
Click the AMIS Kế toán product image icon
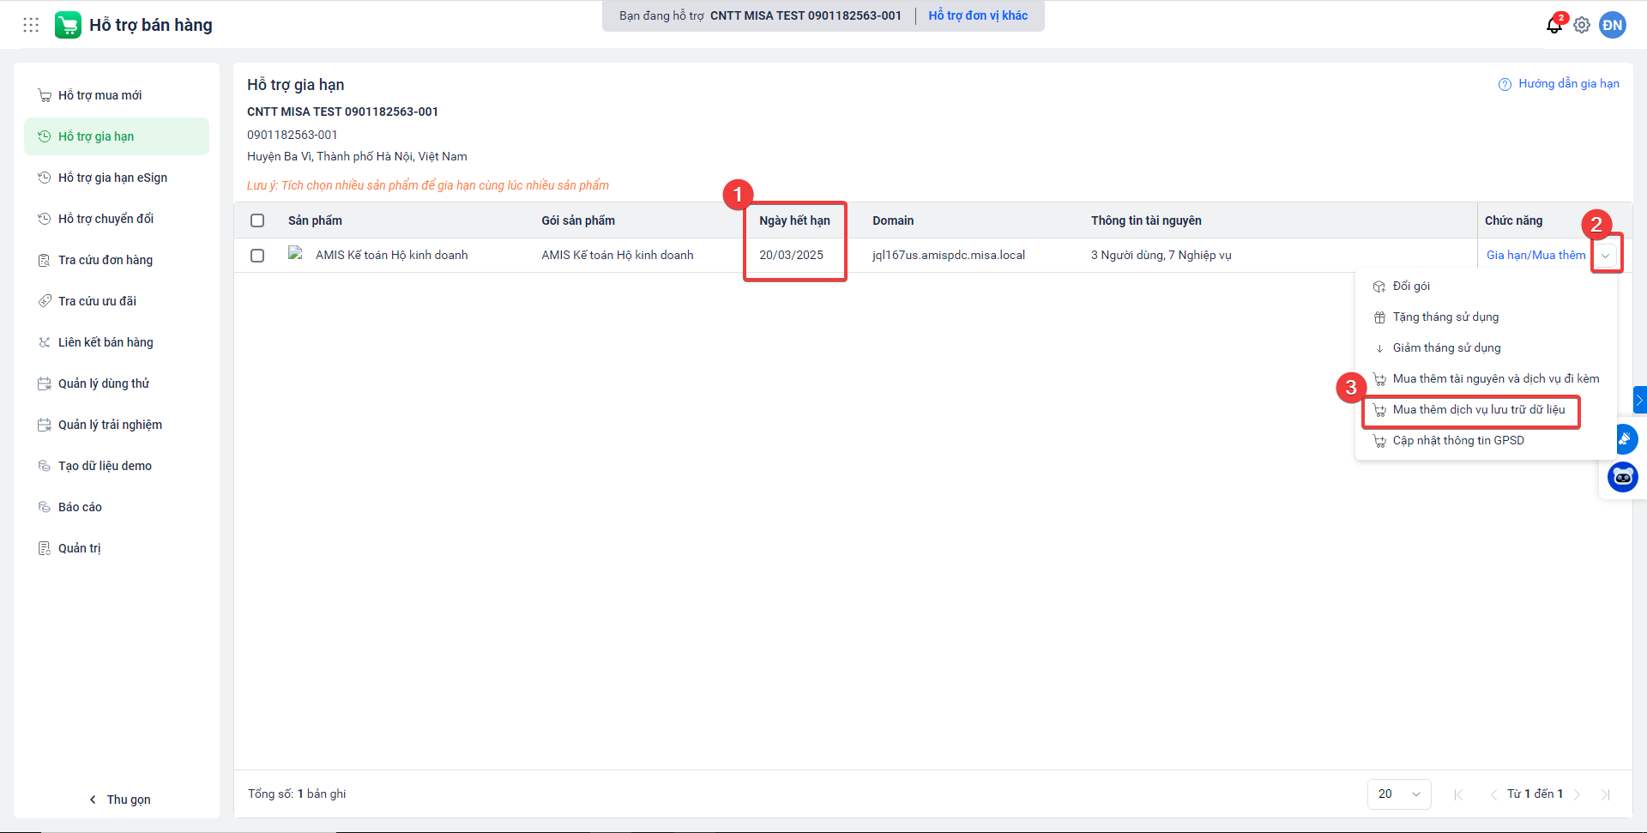pyautogui.click(x=296, y=253)
